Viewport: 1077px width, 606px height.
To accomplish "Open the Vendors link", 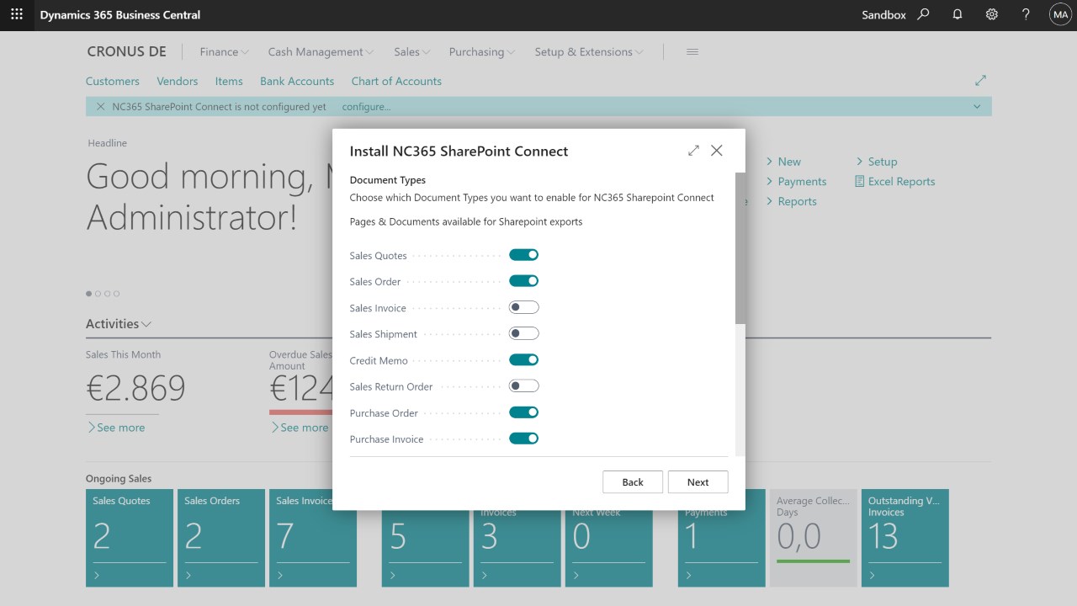I will pyautogui.click(x=178, y=82).
